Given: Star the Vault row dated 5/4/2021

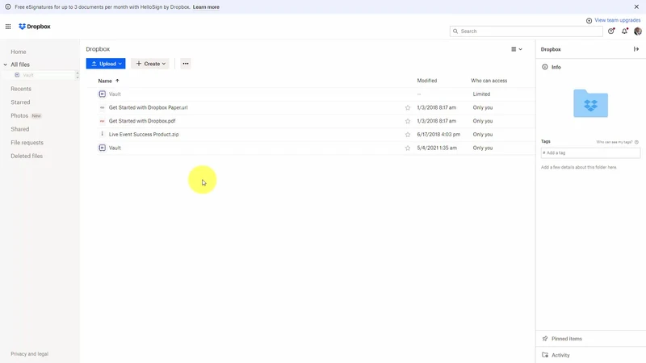Looking at the screenshot, I should point(408,148).
